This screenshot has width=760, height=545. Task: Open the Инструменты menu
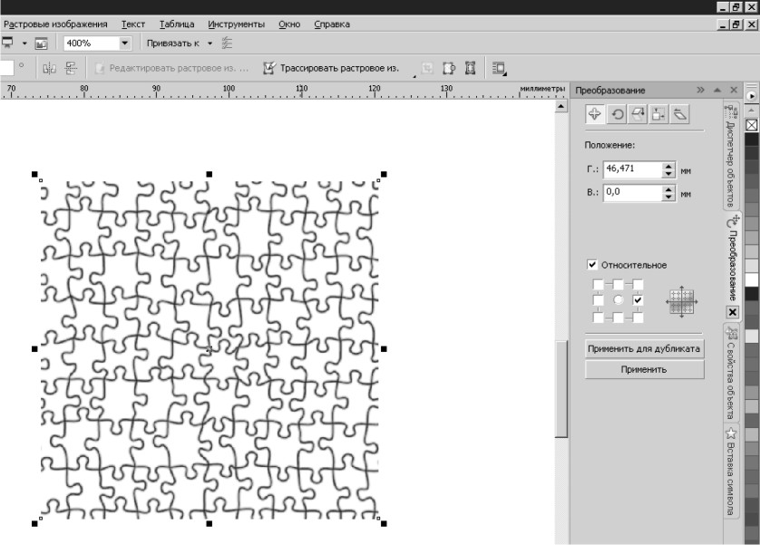click(x=236, y=24)
